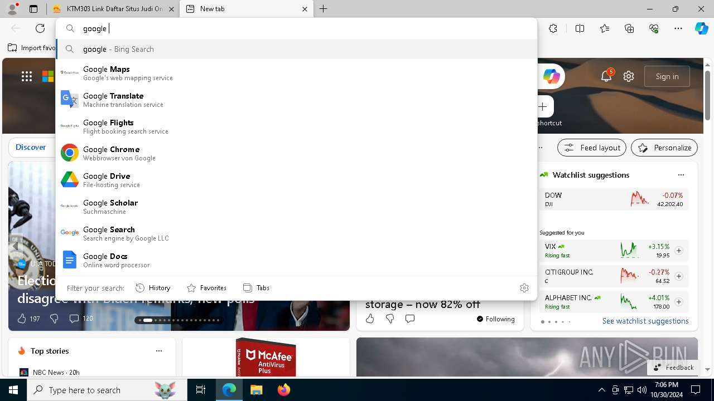
Task: Open the Edge profile icon
Action: 12,9
